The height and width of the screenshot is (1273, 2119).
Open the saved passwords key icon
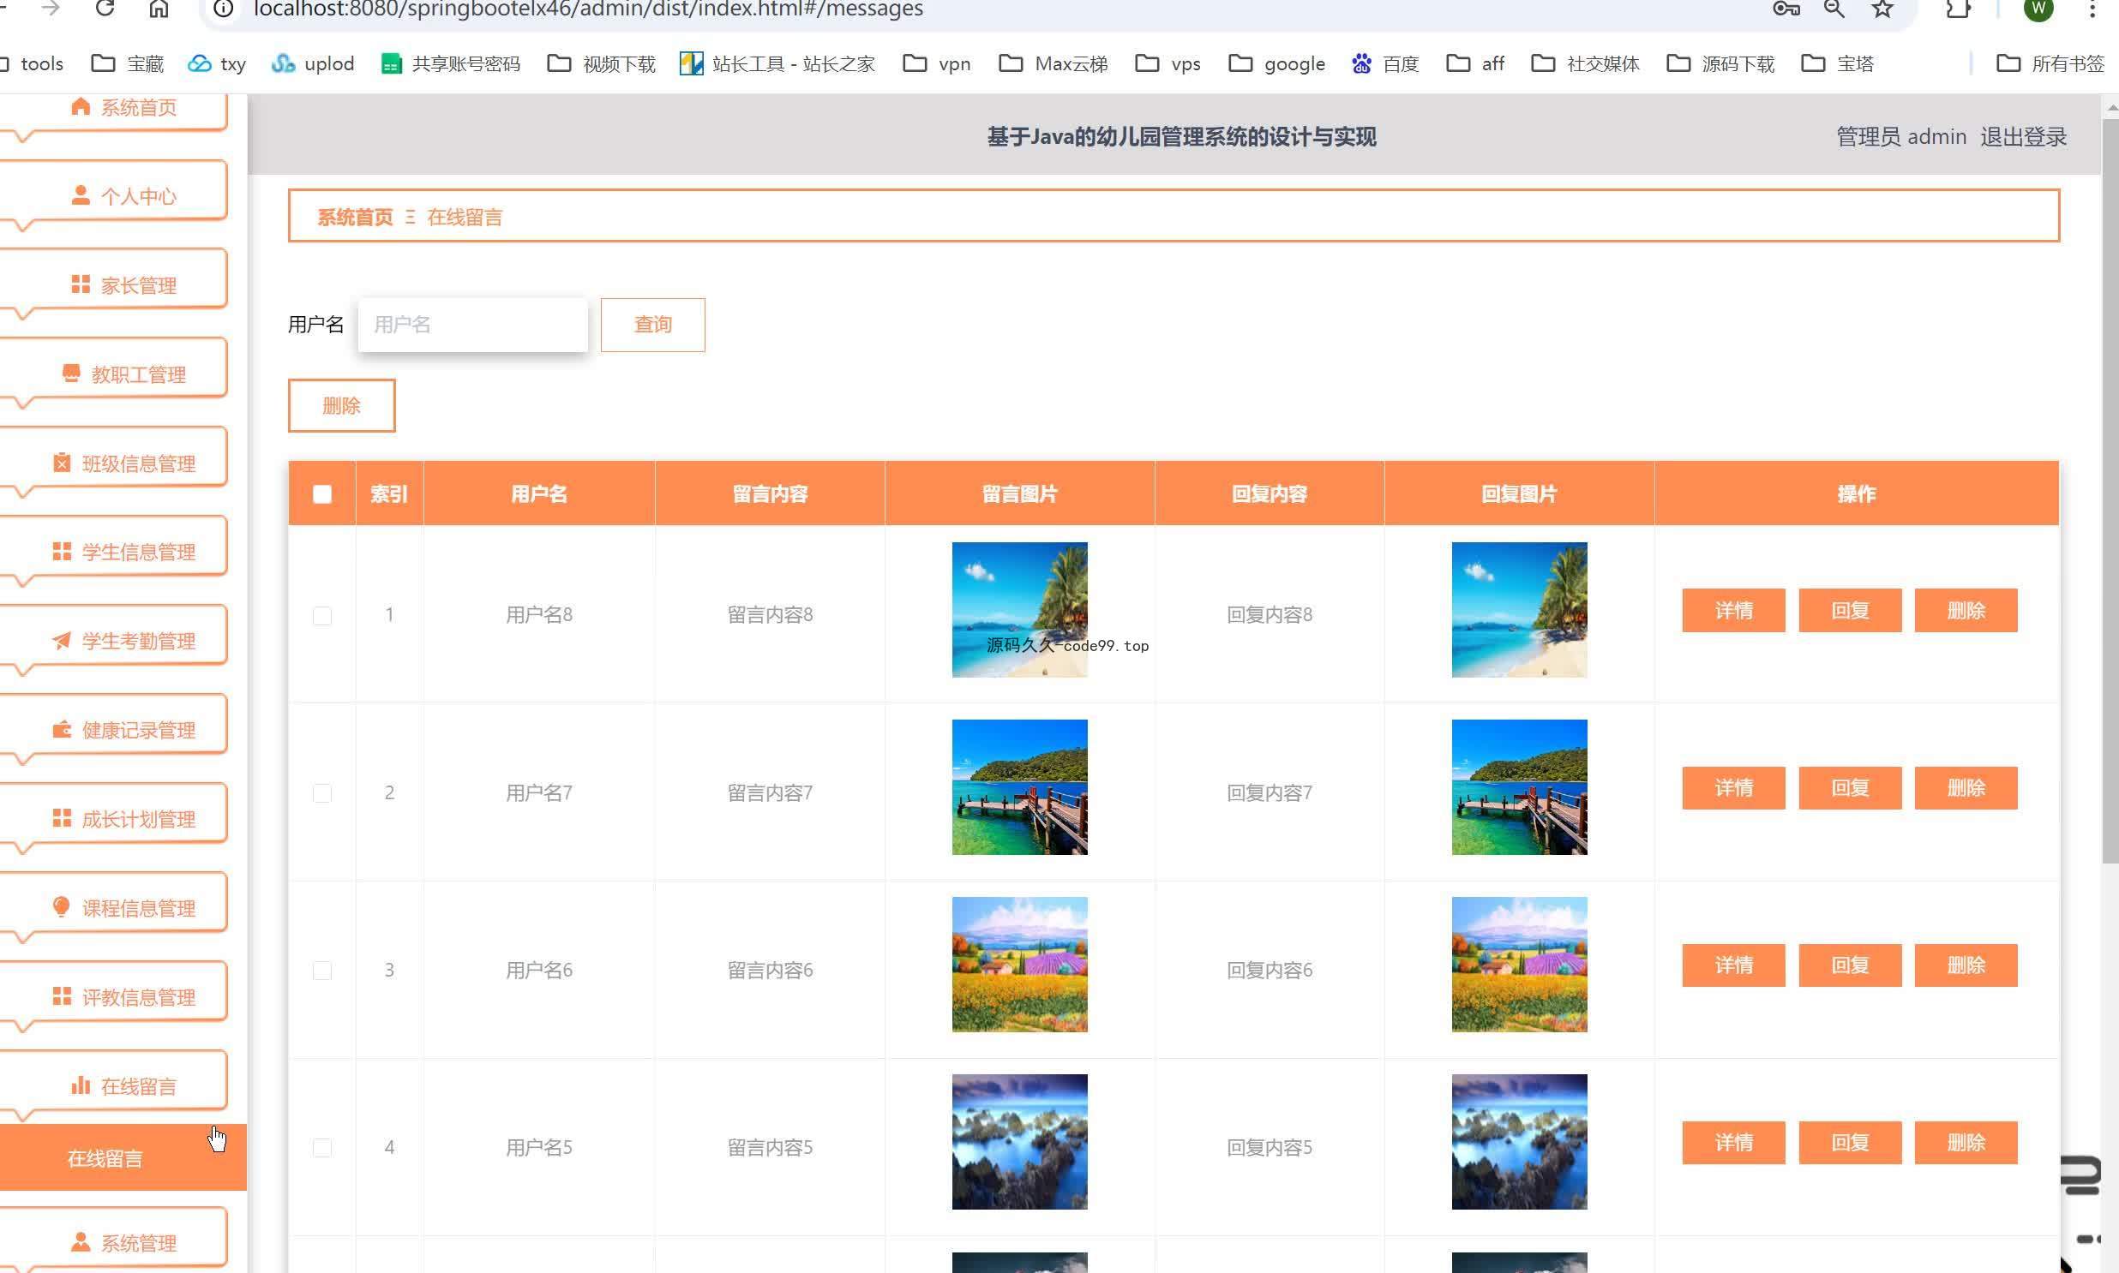(x=1786, y=9)
